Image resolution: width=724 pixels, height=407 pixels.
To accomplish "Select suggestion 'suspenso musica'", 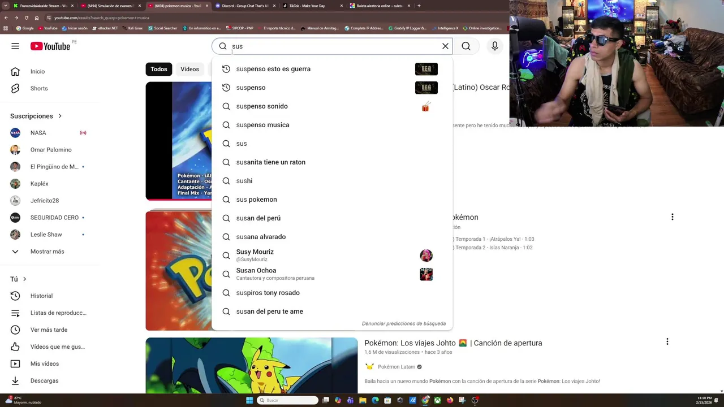I will pos(332,125).
